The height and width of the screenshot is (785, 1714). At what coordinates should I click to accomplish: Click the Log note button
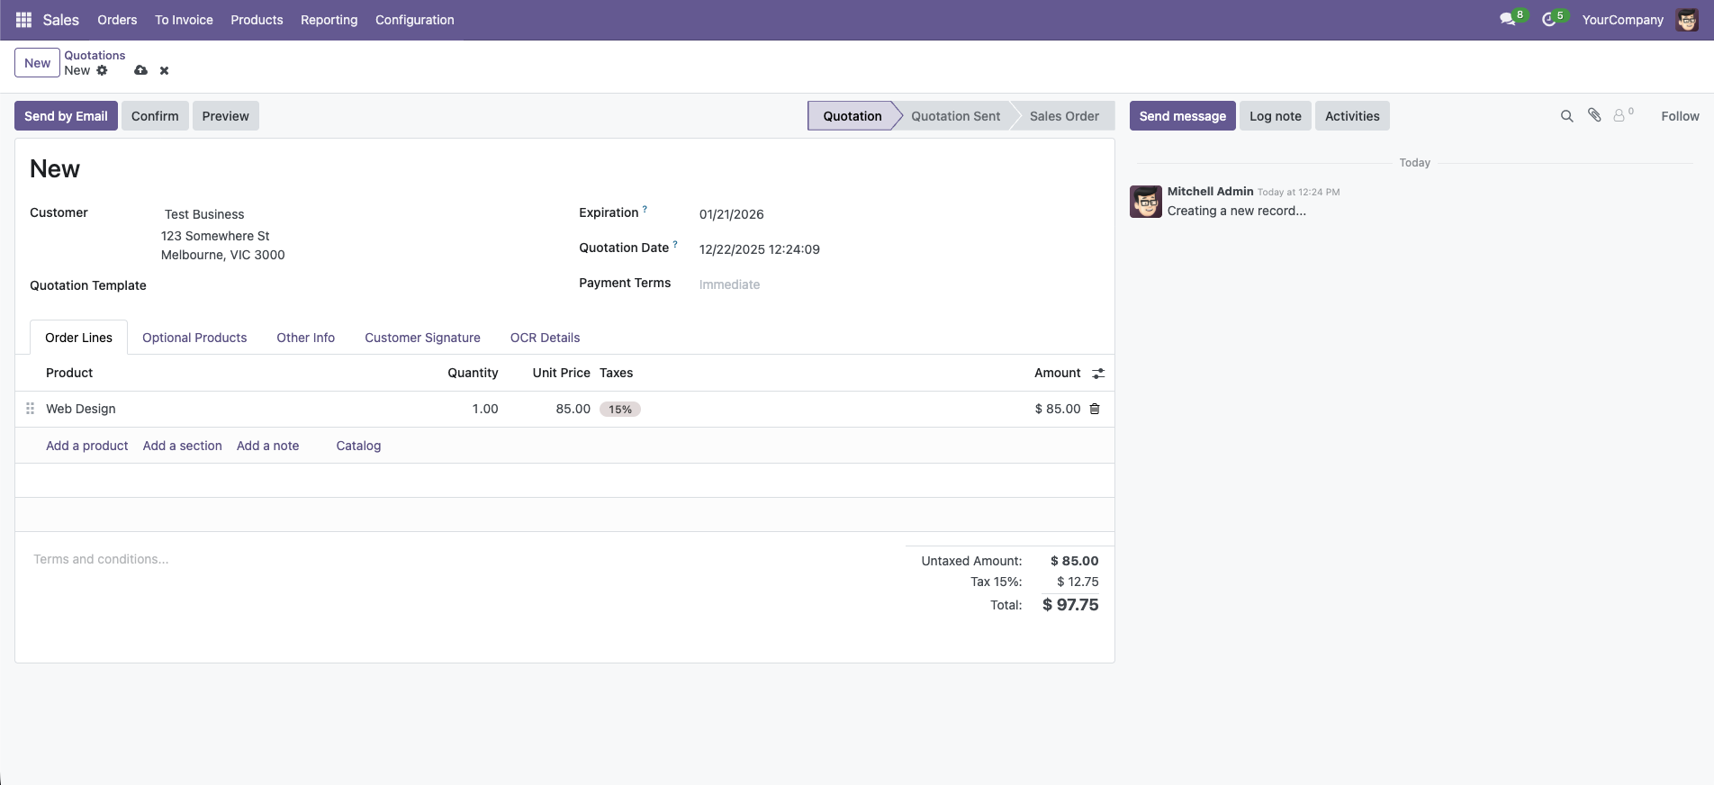point(1275,116)
